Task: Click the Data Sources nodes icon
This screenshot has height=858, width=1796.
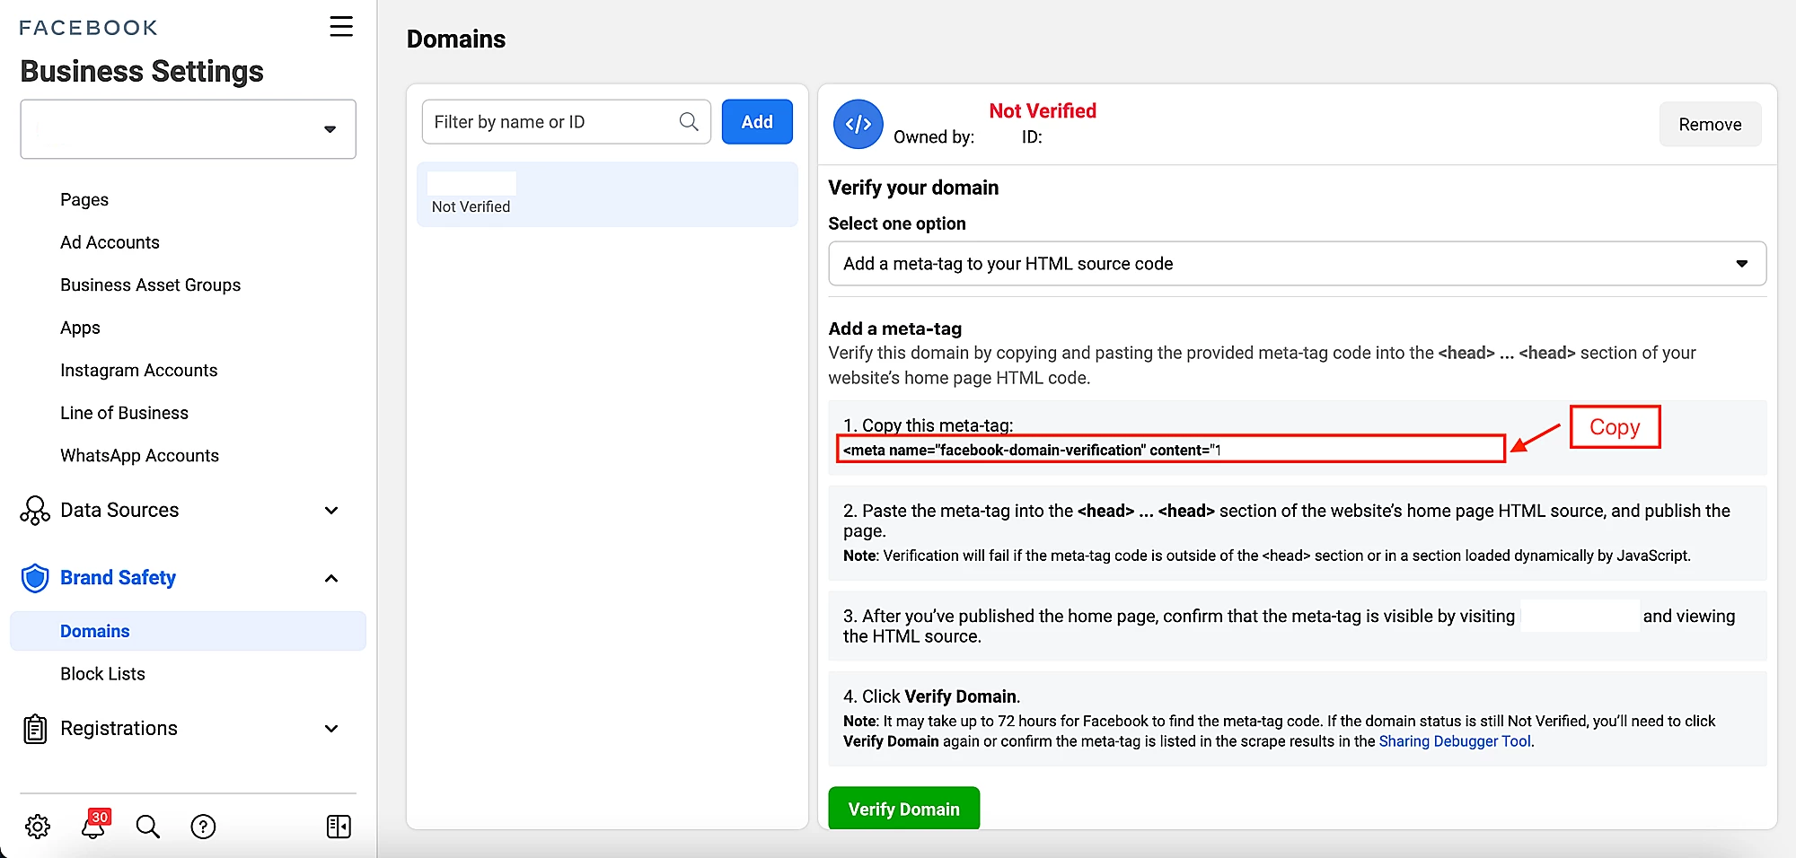Action: point(35,510)
